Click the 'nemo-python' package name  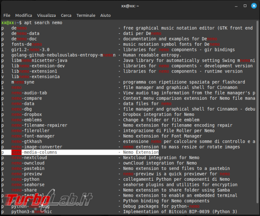(x=25, y=179)
